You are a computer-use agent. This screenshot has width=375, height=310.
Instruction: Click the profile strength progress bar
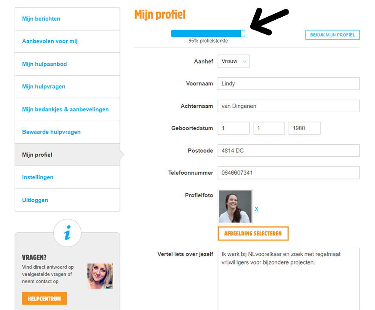click(208, 33)
